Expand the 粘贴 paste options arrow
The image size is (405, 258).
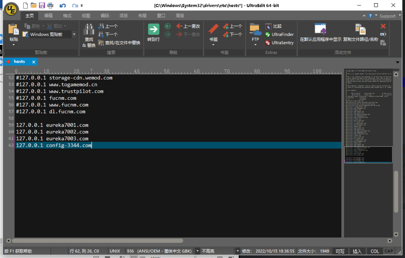click(14, 45)
